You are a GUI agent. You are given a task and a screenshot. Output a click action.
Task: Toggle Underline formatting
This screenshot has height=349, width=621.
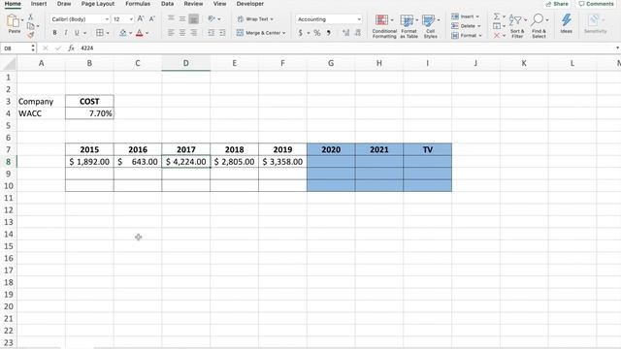(x=77, y=33)
